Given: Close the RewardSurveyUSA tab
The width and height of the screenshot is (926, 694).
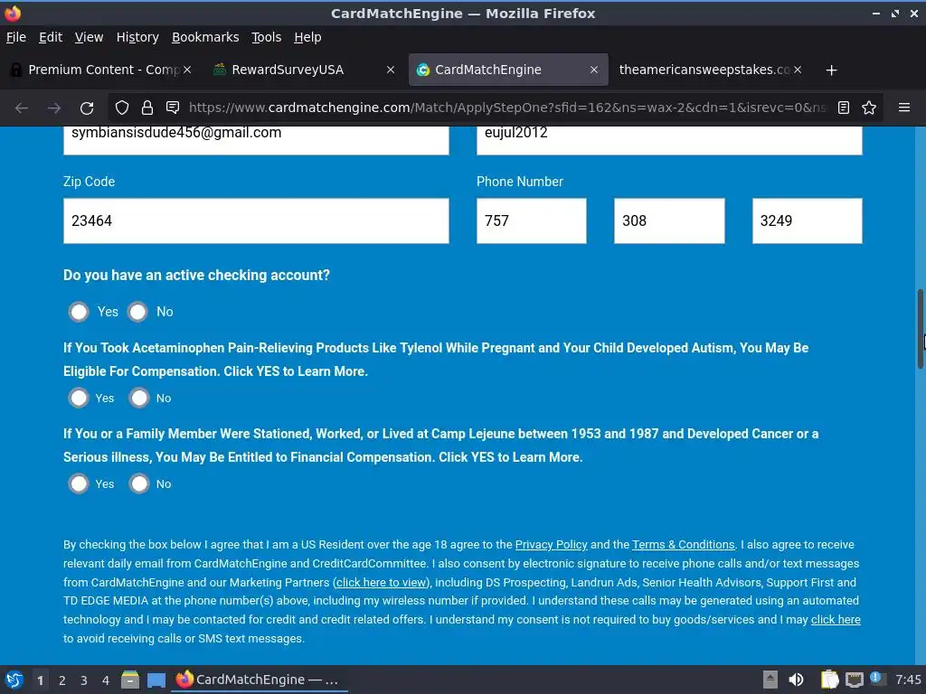Looking at the screenshot, I should (x=391, y=70).
